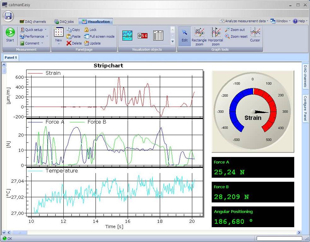Screen dimensions: 310x242
Task: Select the strip chart visualization object
Action: pyautogui.click(x=127, y=35)
